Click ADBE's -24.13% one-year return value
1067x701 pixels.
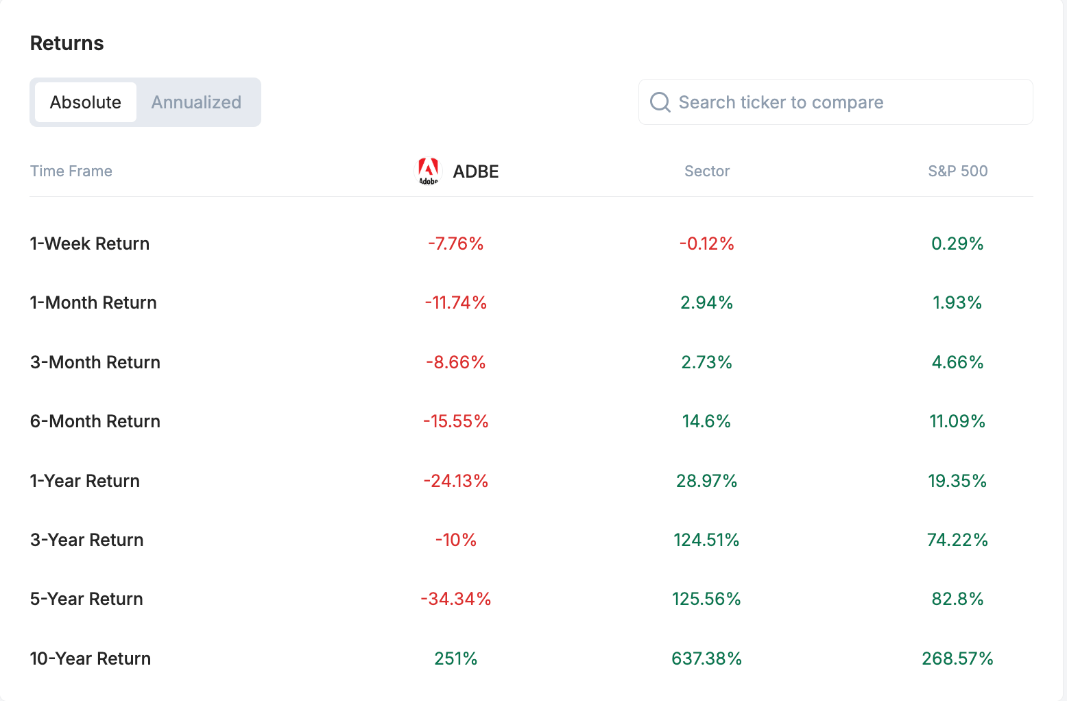[x=456, y=480]
